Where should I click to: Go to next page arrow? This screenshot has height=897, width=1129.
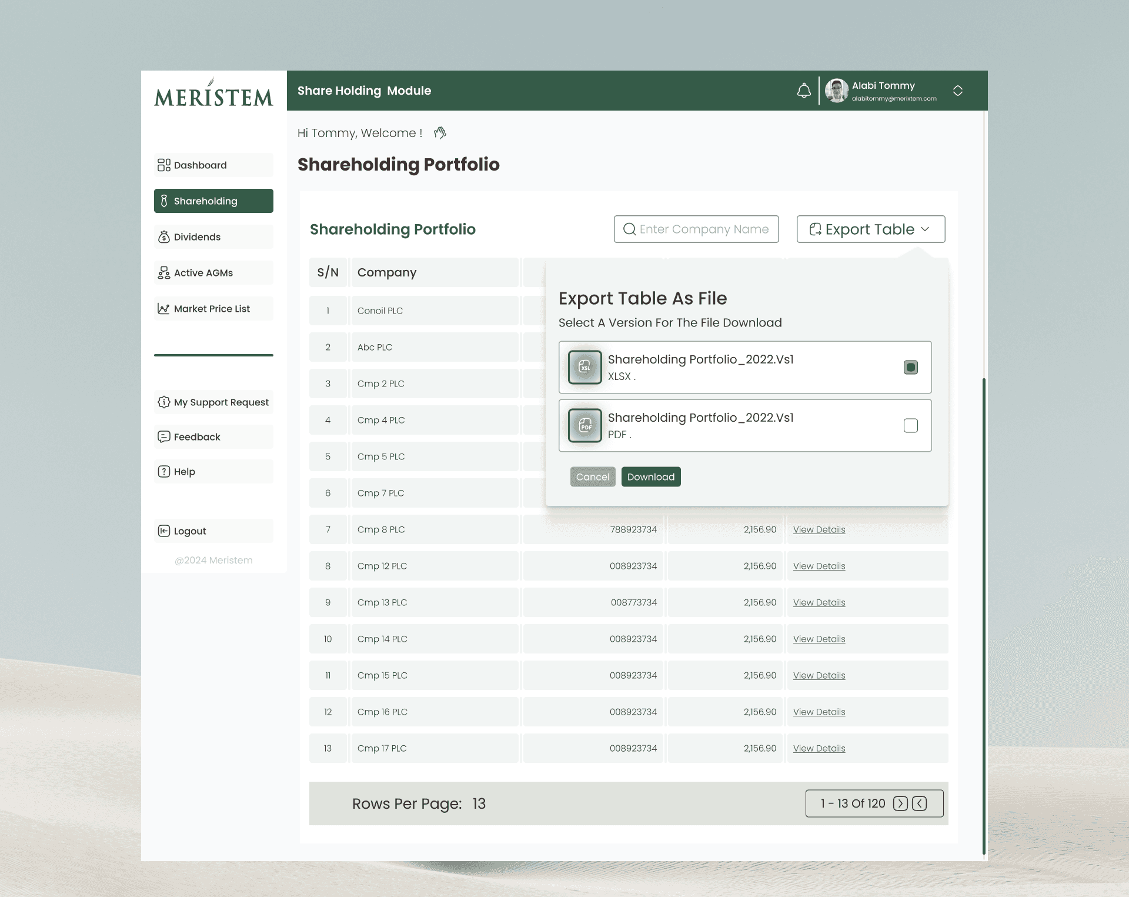pos(900,803)
